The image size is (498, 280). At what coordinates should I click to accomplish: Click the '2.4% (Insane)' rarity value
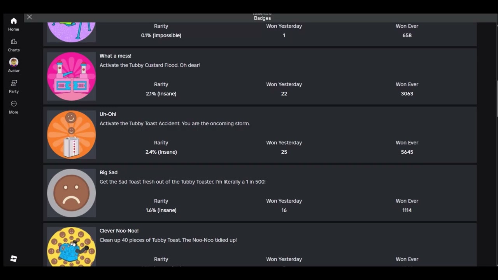tap(161, 152)
